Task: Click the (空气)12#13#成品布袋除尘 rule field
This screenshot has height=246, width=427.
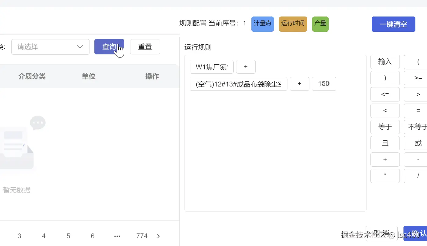Action: click(x=239, y=84)
